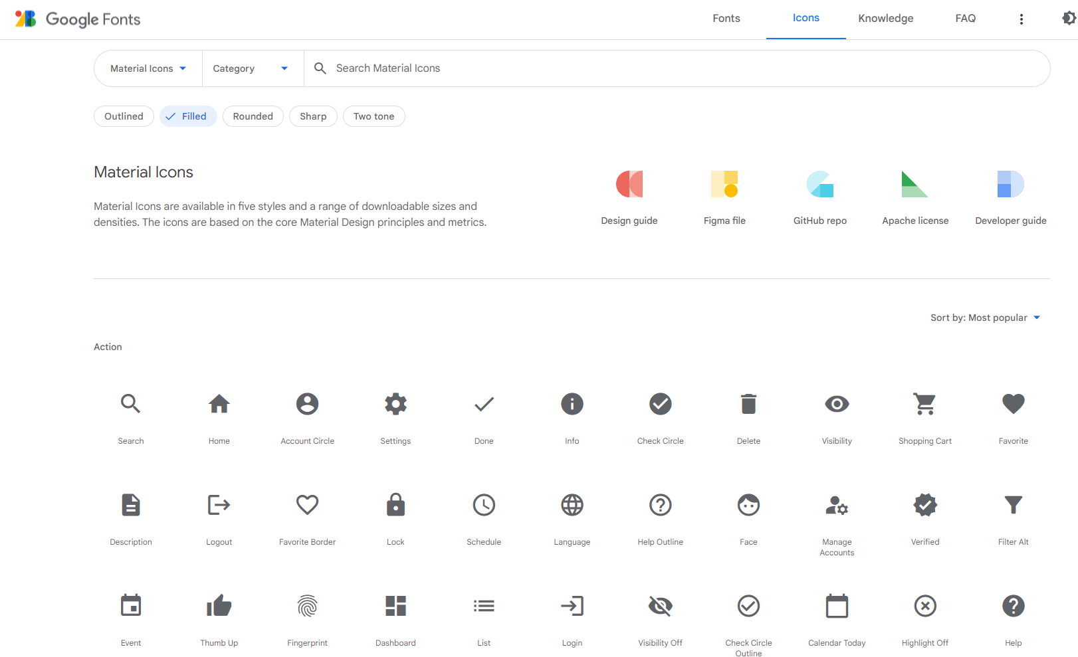Select the Manage Accounts icon
Viewport: 1078px width, 657px height.
[x=837, y=505]
